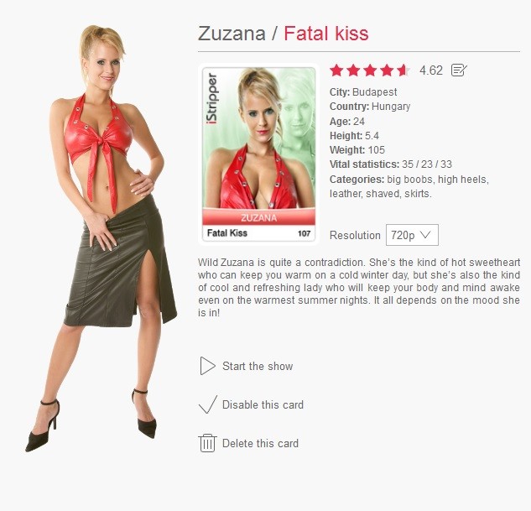
Task: Click the full-body model preview image
Action: click(102, 238)
